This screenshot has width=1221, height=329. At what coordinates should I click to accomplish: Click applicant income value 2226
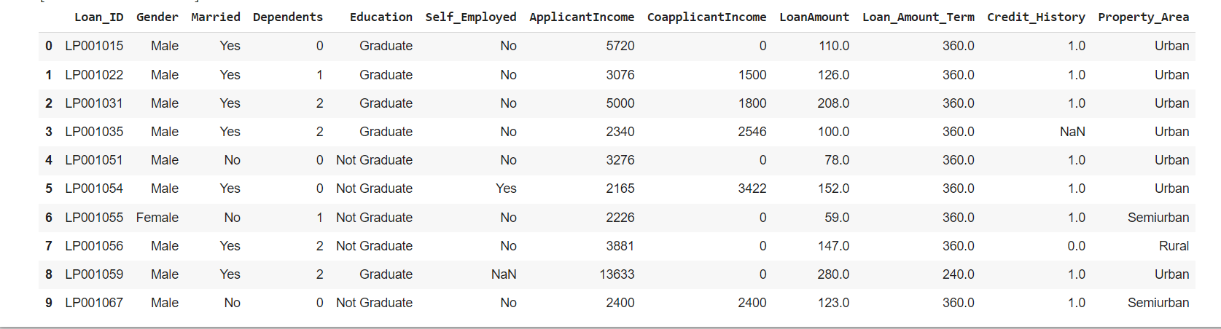tap(620, 218)
